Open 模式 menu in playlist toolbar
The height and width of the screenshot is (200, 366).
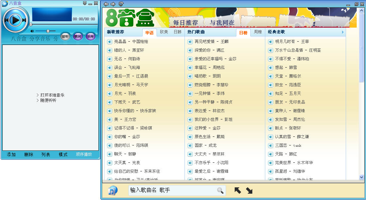pyautogui.click(x=63, y=154)
